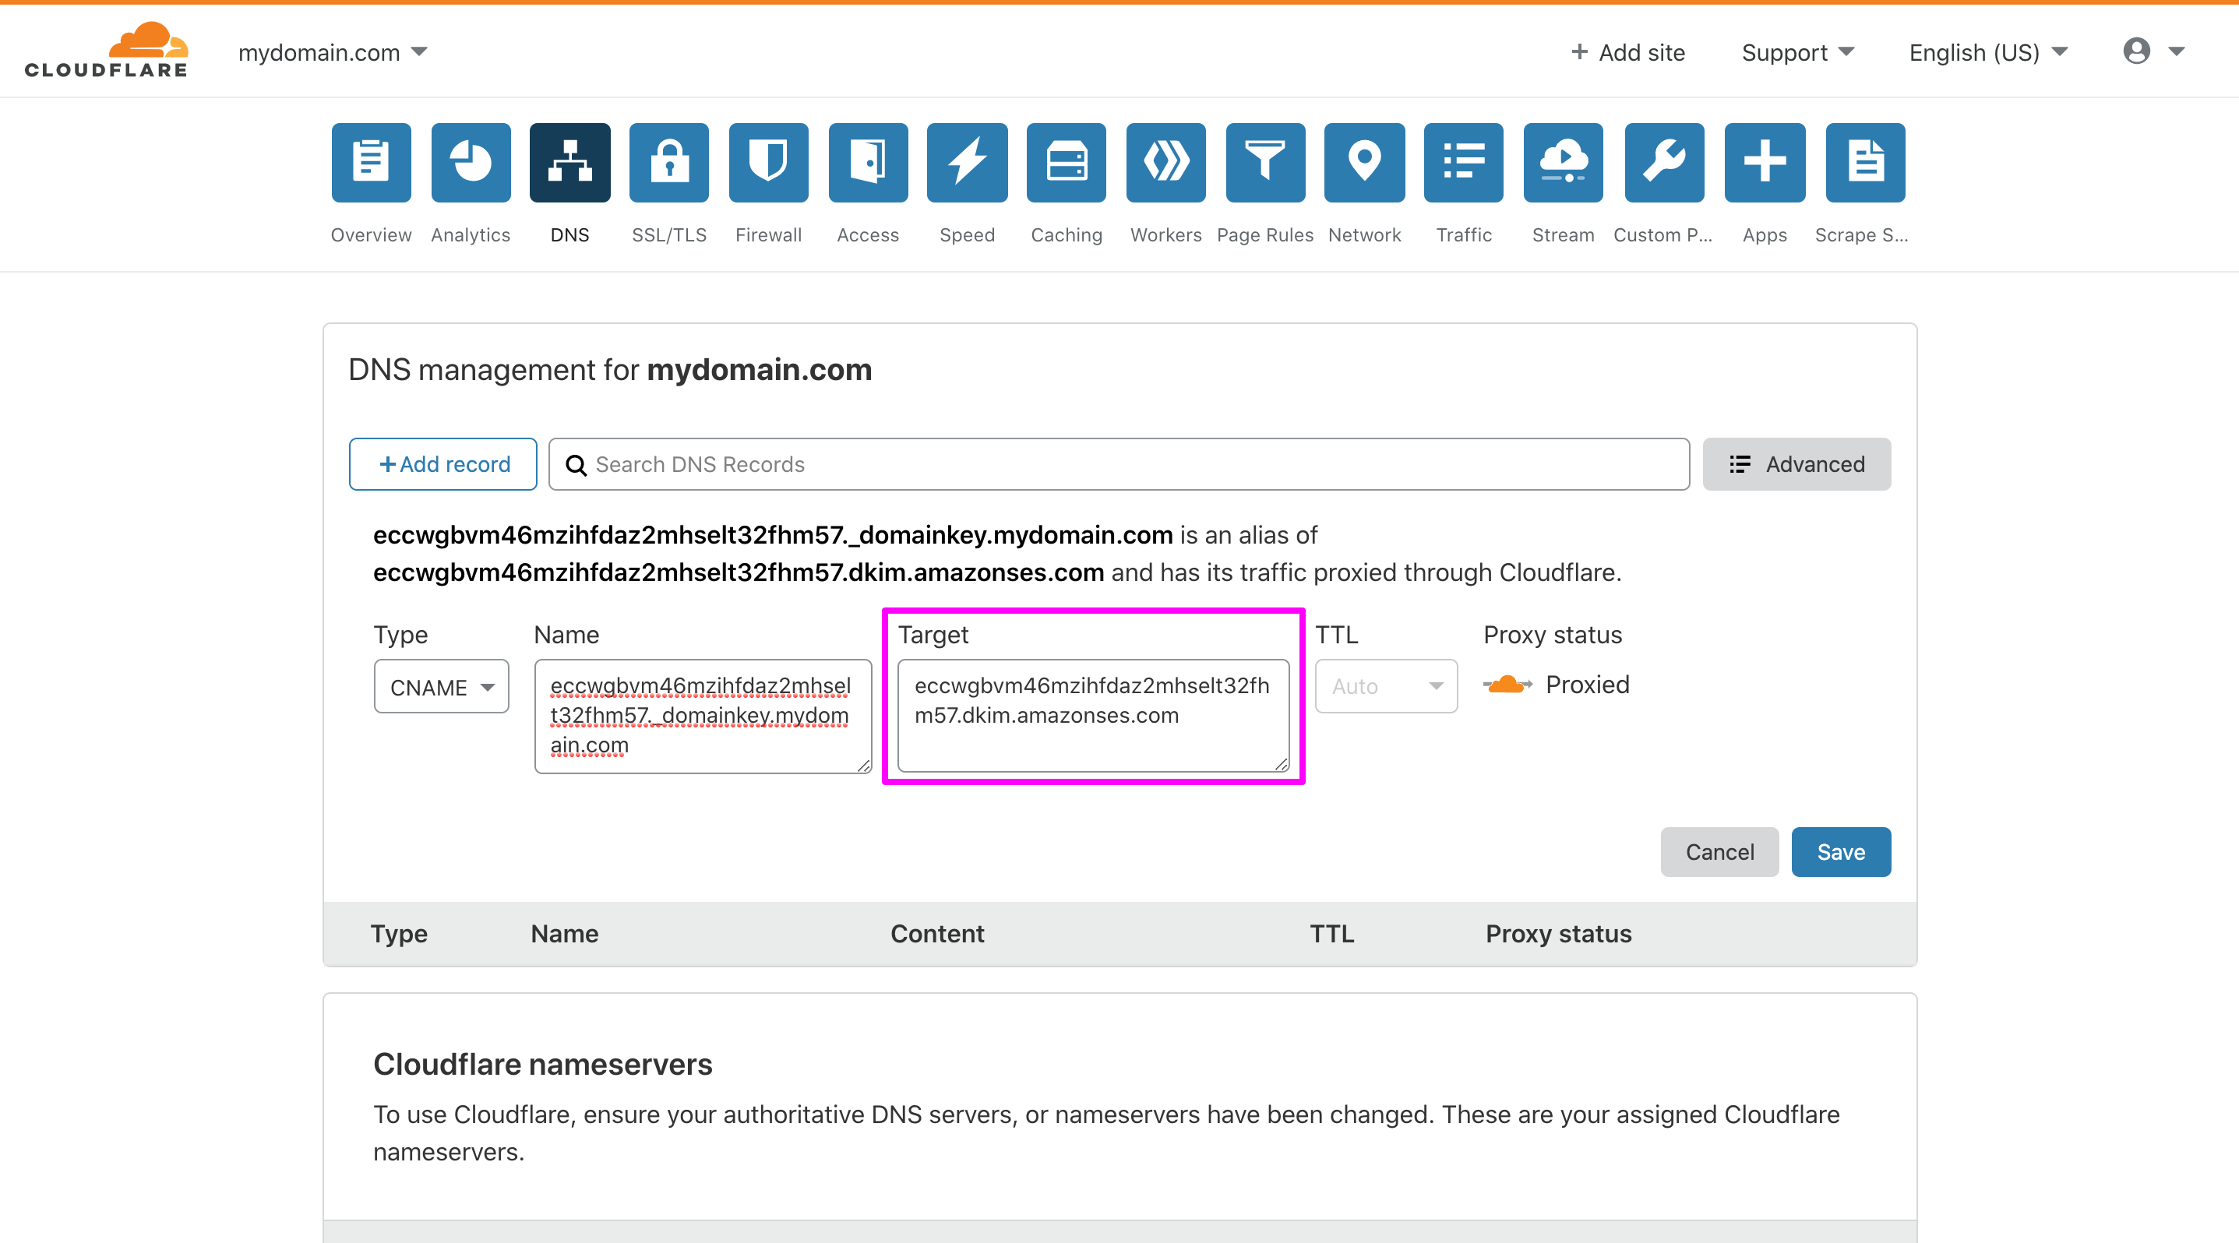Click the Add site menu item

[x=1628, y=52]
